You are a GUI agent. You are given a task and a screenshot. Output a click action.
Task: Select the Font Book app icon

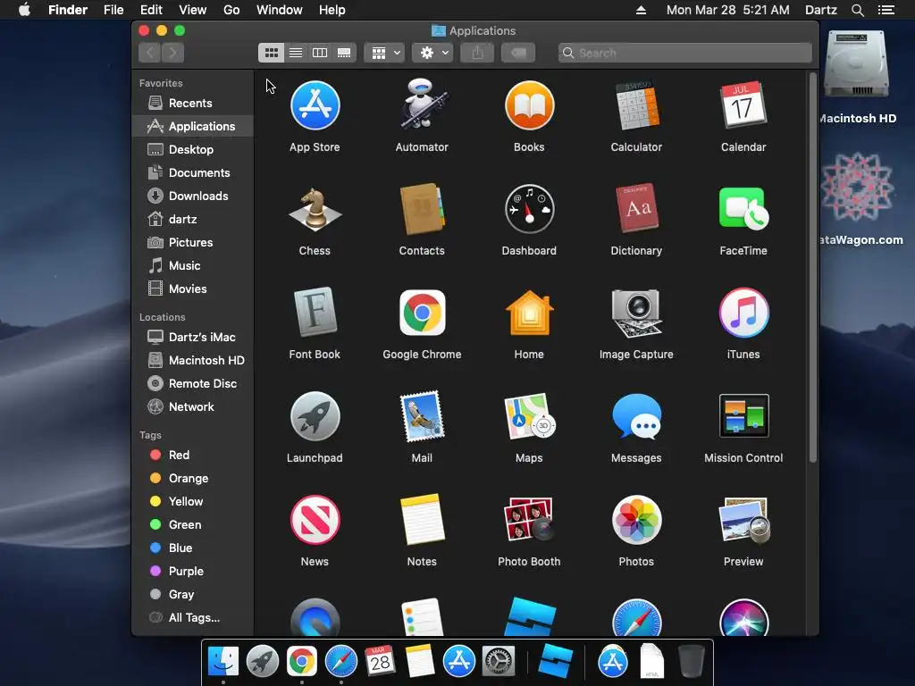pyautogui.click(x=315, y=312)
